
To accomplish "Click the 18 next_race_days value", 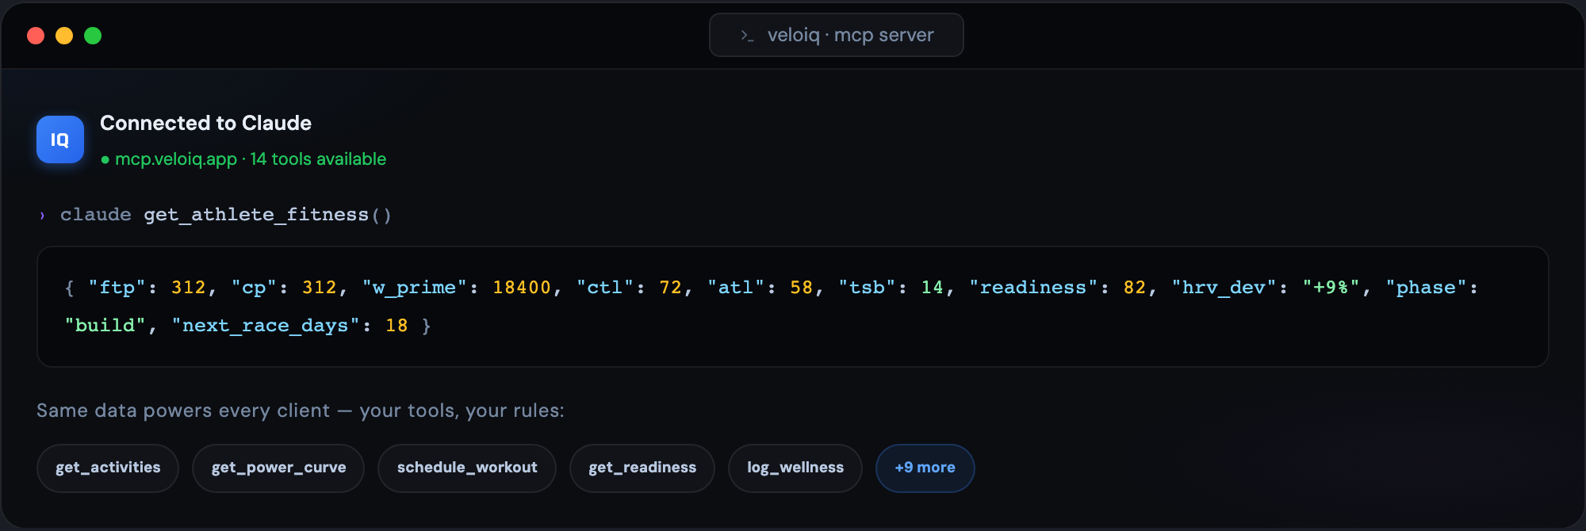I will pyautogui.click(x=396, y=326).
